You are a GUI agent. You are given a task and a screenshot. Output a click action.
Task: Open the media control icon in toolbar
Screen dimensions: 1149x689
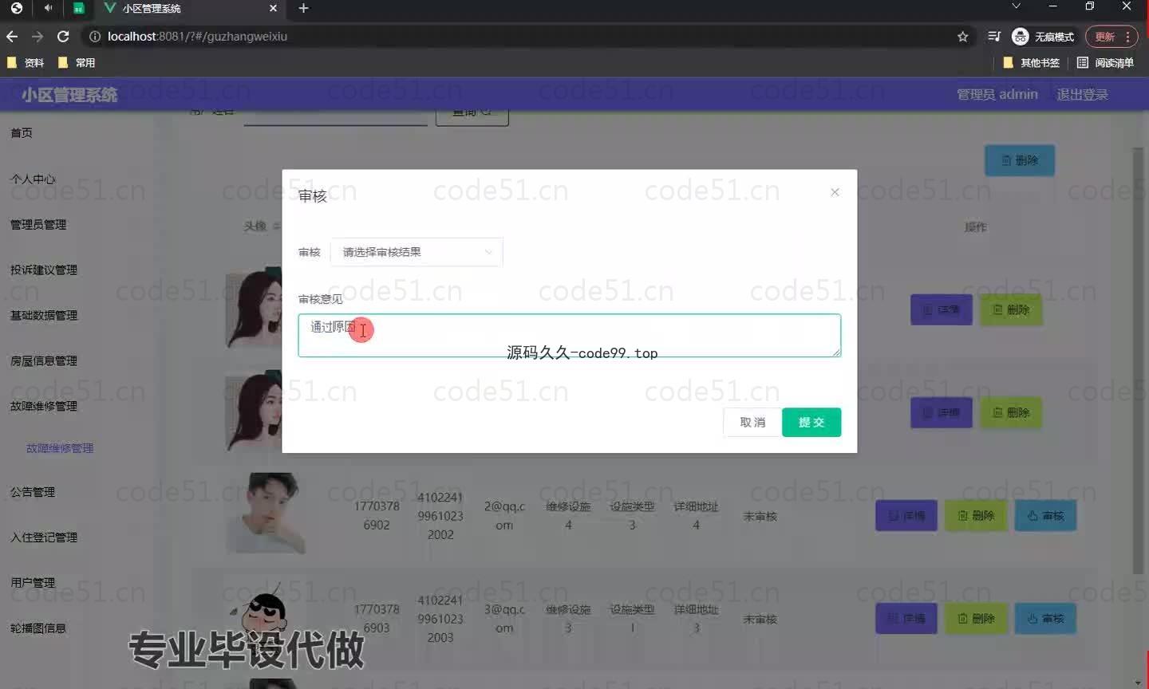coord(994,37)
